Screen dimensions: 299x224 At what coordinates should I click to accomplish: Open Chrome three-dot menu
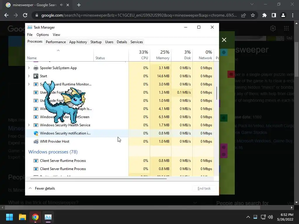293,15
